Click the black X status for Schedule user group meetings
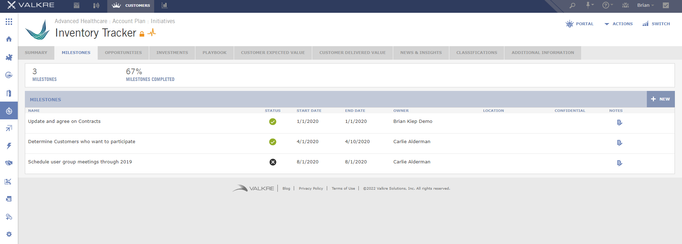Image resolution: width=682 pixels, height=244 pixels. 273,162
